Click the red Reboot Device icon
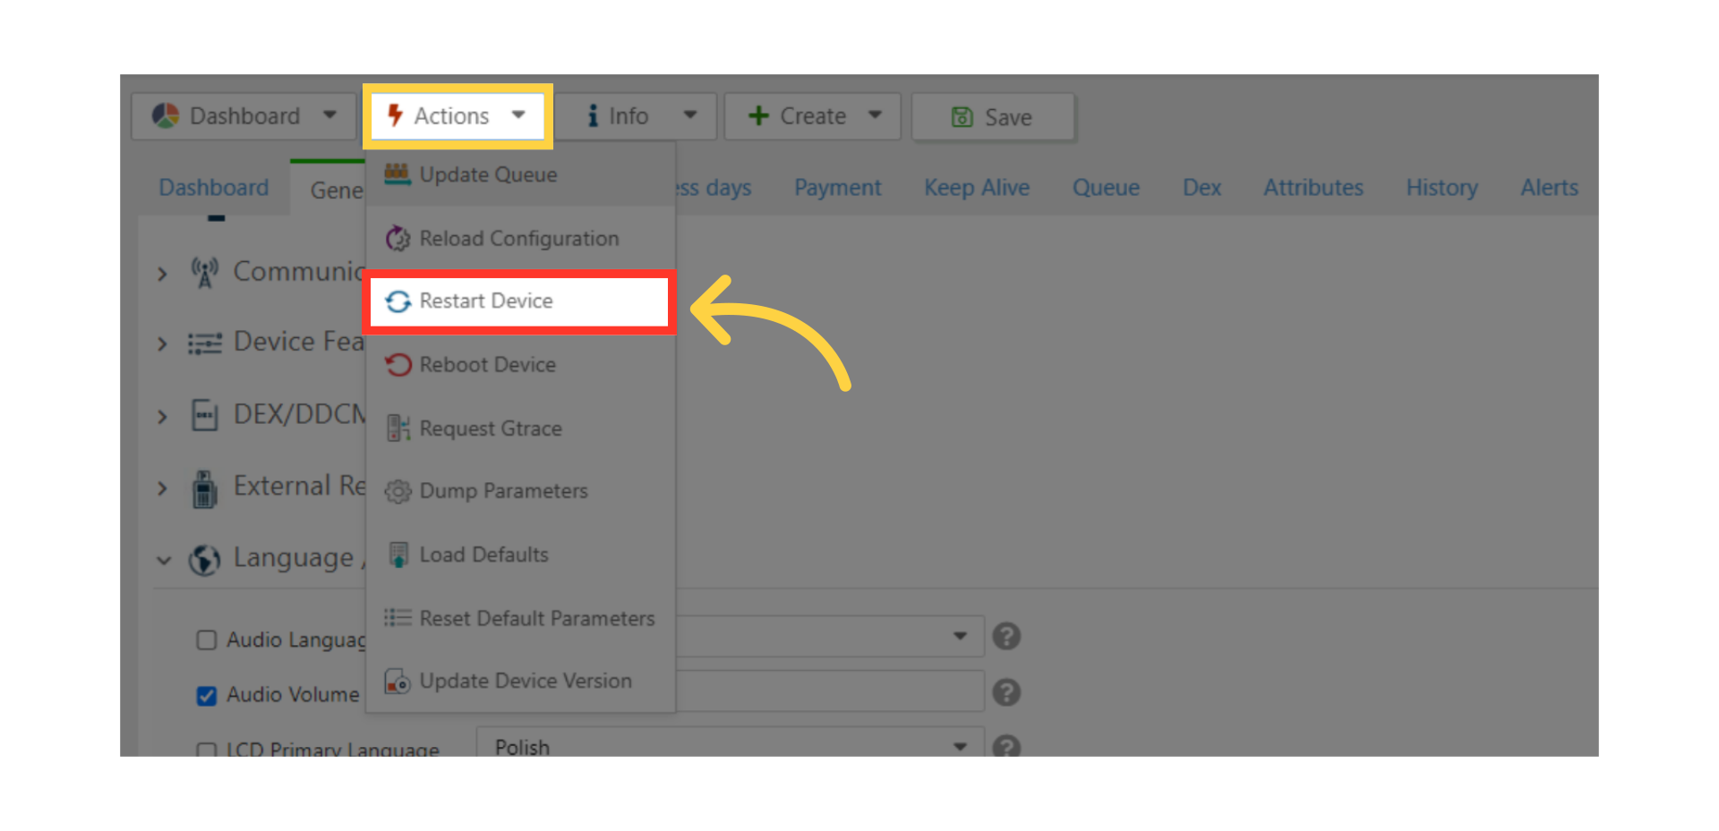The height and width of the screenshot is (831, 1719). click(x=398, y=365)
